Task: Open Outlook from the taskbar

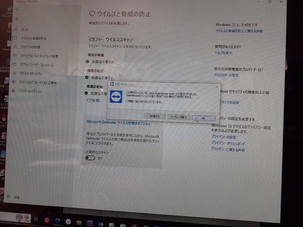Action: [101, 224]
